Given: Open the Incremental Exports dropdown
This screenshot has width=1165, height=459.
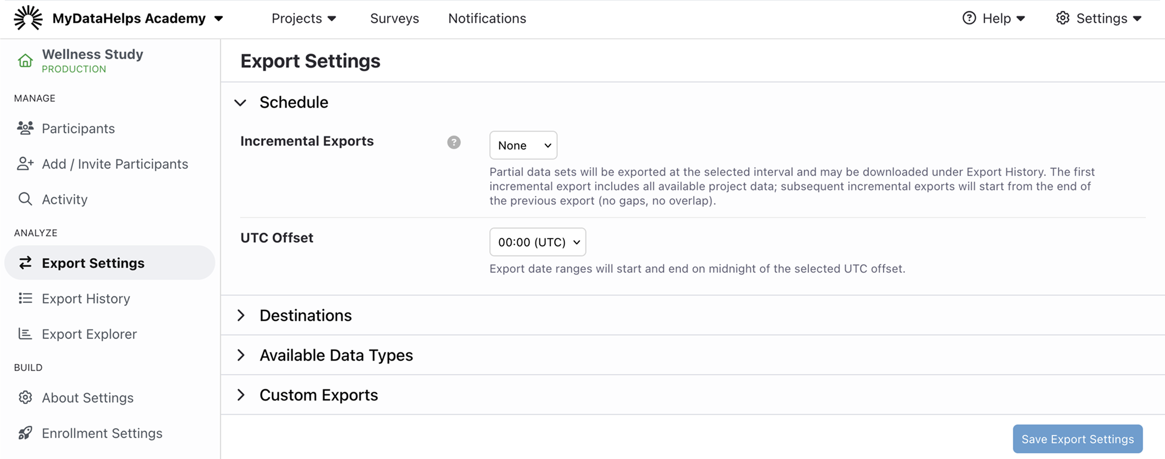Looking at the screenshot, I should click(x=523, y=145).
